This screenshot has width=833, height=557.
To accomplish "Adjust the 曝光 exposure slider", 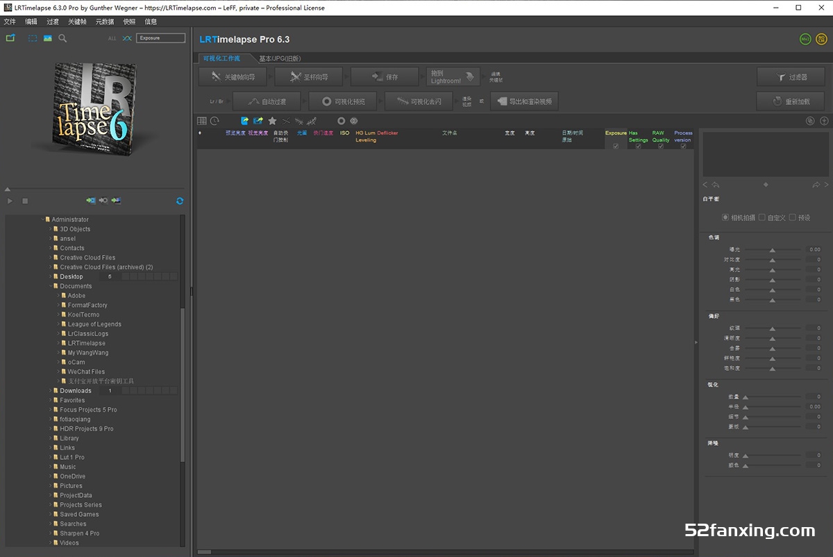I will point(773,249).
